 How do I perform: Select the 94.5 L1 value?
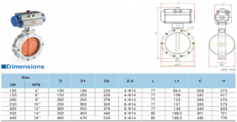[x=177, y=91]
